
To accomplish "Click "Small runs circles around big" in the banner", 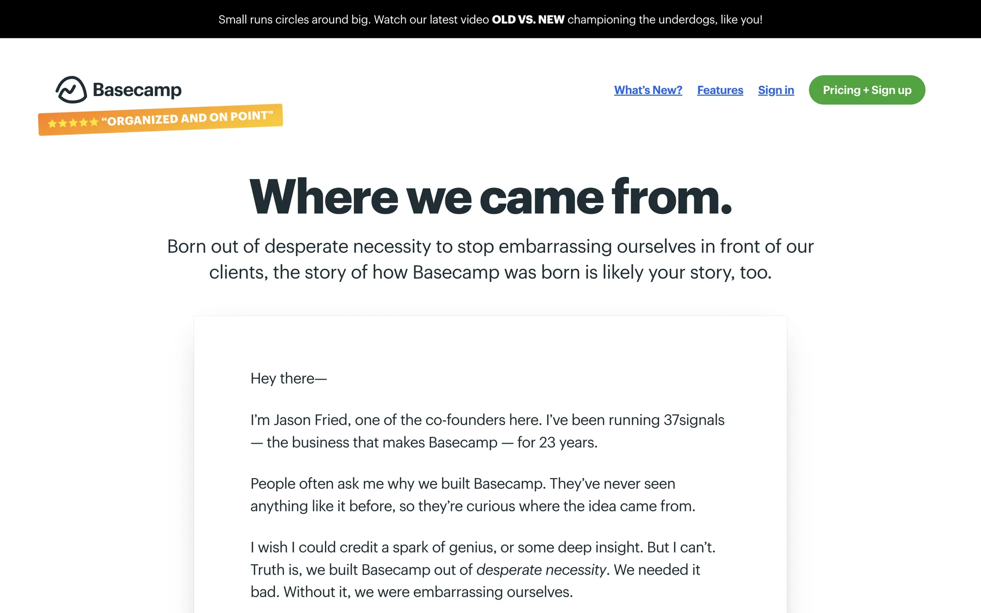I will (294, 19).
